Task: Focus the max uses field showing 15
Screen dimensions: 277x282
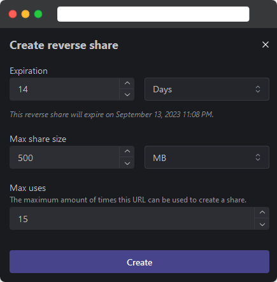Action: pyautogui.click(x=132, y=218)
